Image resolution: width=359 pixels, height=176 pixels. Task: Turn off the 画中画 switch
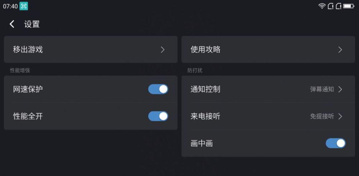point(335,143)
